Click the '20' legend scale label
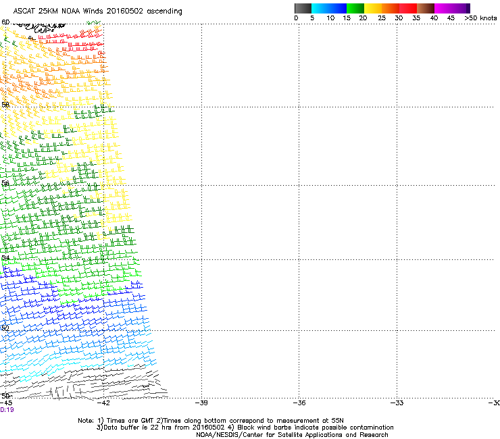Screen dimensions: 500x439 (363, 18)
